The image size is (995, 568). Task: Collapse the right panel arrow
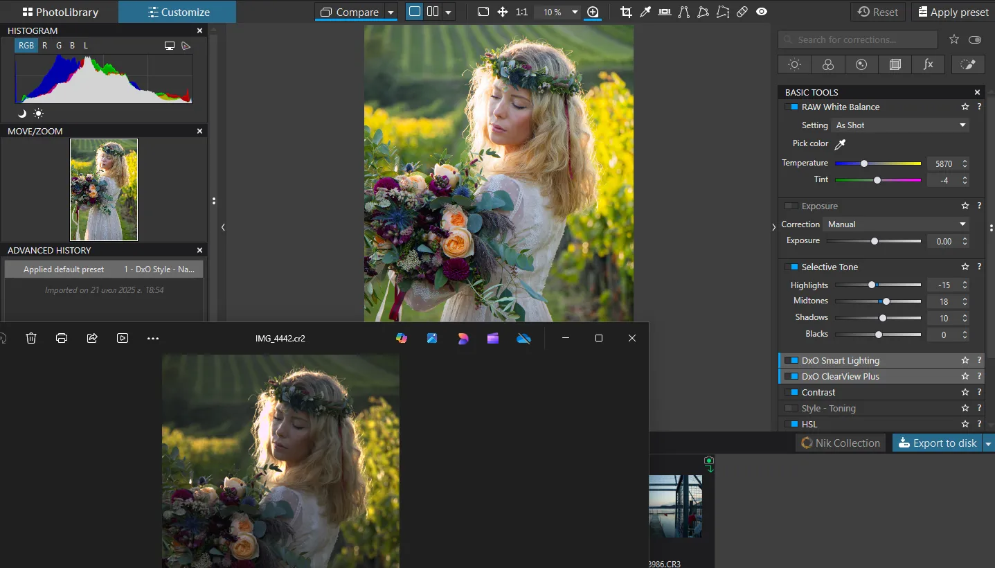(x=773, y=227)
